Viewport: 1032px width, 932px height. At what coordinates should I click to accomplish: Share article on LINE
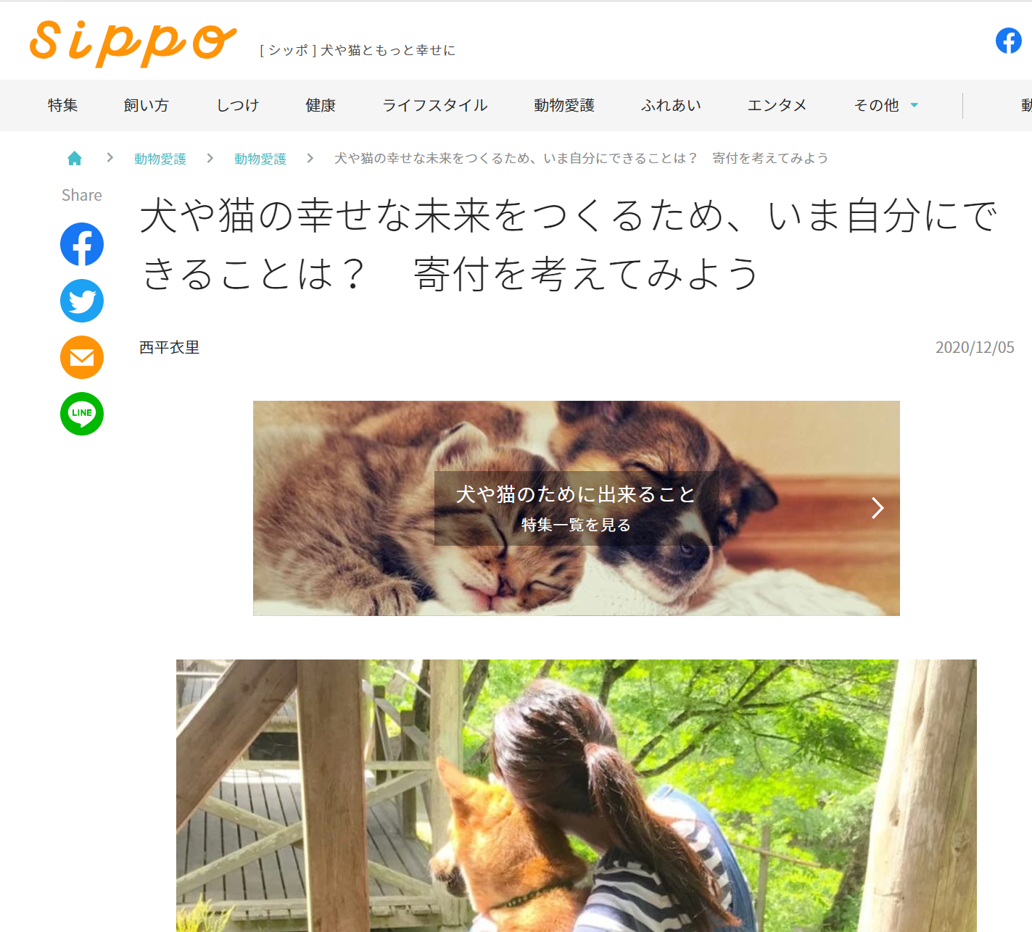(82, 414)
